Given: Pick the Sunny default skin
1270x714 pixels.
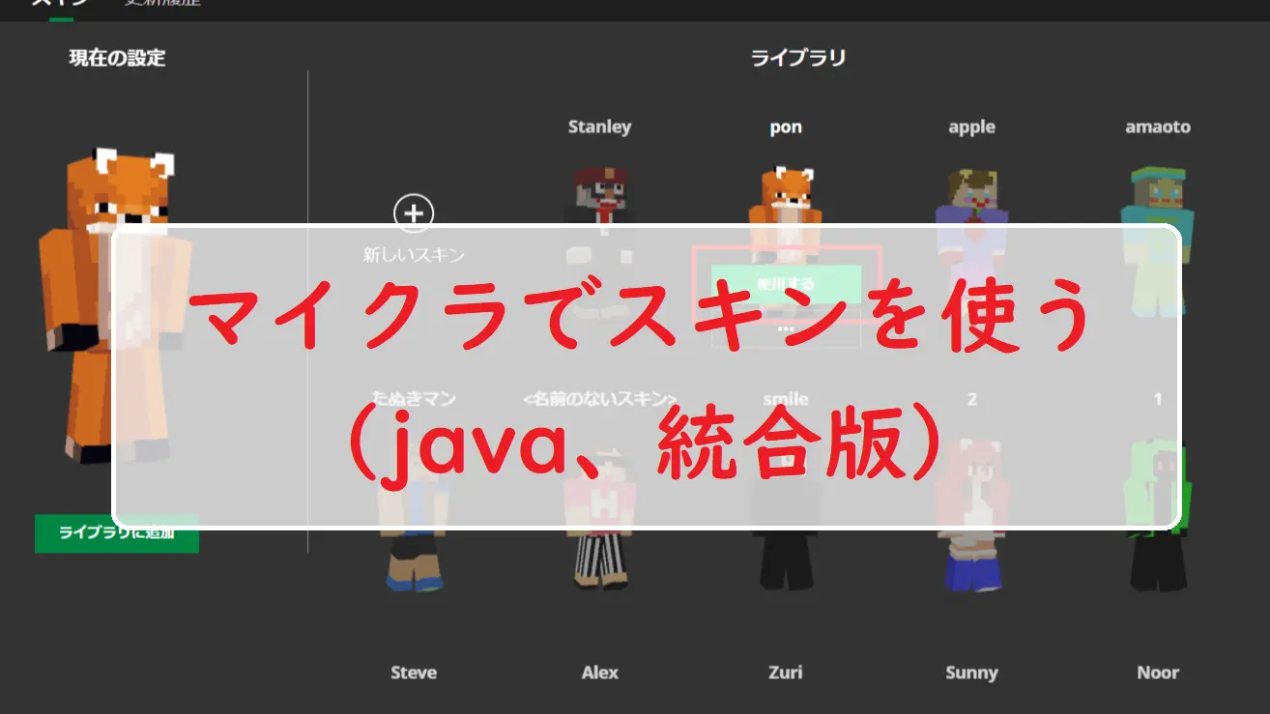Looking at the screenshot, I should (971, 672).
